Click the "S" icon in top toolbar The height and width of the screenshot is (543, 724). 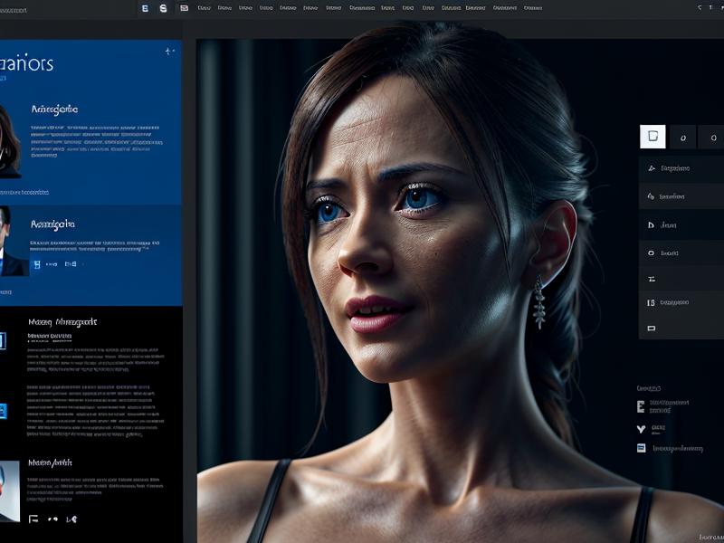point(163,8)
